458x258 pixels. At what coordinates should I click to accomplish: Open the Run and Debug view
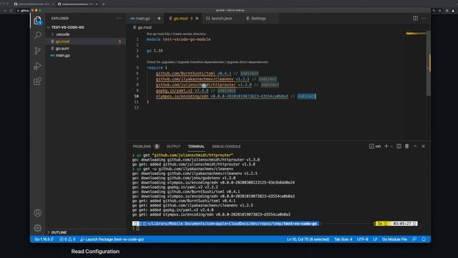pos(37,66)
